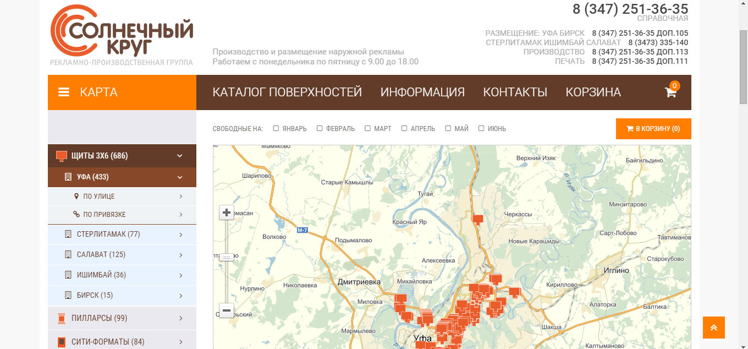The height and width of the screenshot is (349, 748).
Task: Expand the СТЕРЛИТАМАК (77) arrow
Action: coord(181,235)
